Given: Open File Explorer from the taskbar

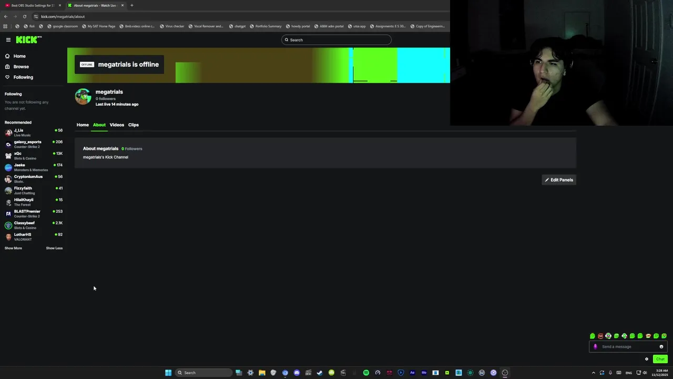Looking at the screenshot, I should (262, 373).
